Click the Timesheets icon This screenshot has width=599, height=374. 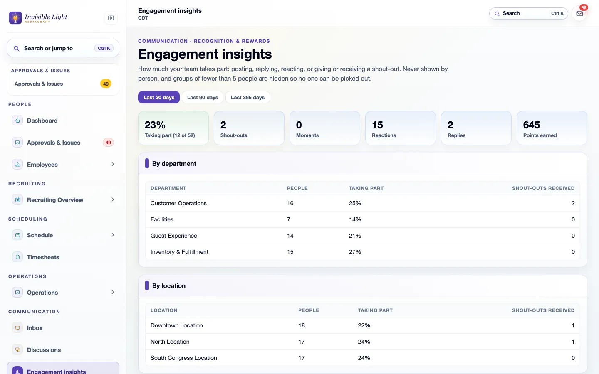[17, 257]
